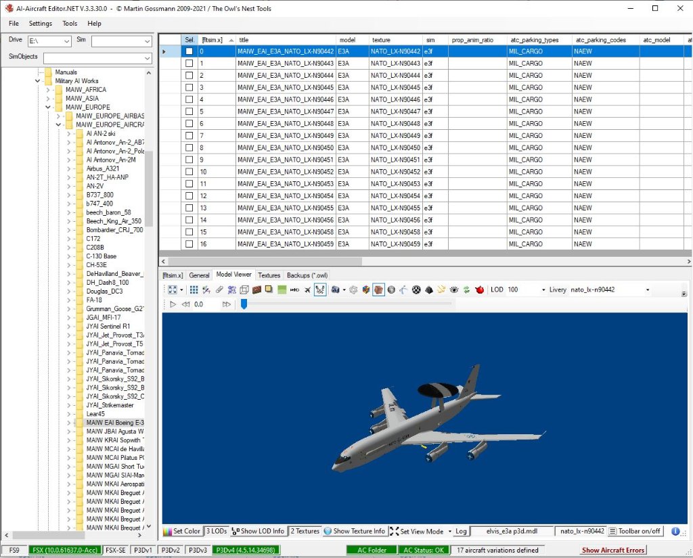Click the blue info icon at bottom right
This screenshot has width=693, height=558.
(675, 531)
